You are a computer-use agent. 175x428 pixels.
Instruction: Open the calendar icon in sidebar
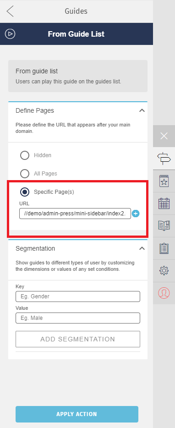(x=164, y=203)
